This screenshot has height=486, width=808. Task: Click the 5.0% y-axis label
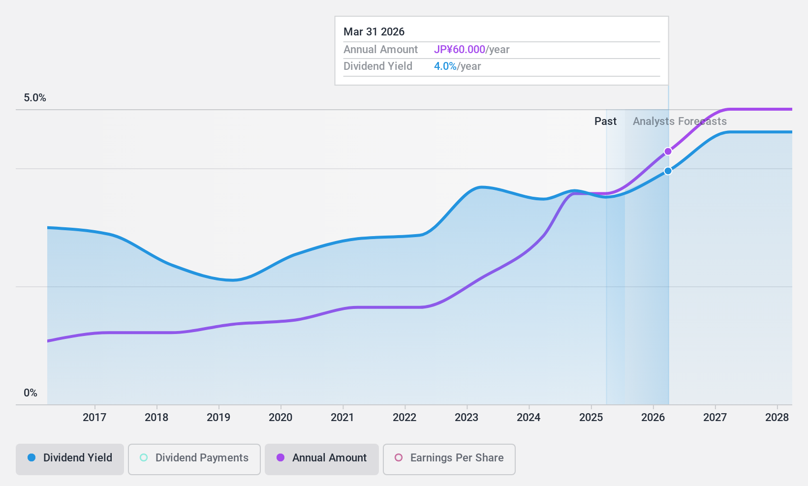coord(35,98)
